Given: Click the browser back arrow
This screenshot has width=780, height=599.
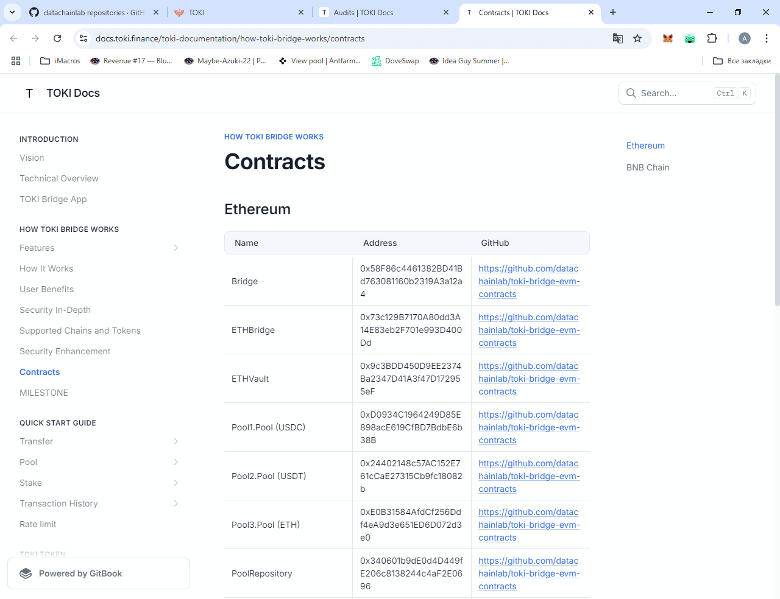Looking at the screenshot, I should click(13, 38).
